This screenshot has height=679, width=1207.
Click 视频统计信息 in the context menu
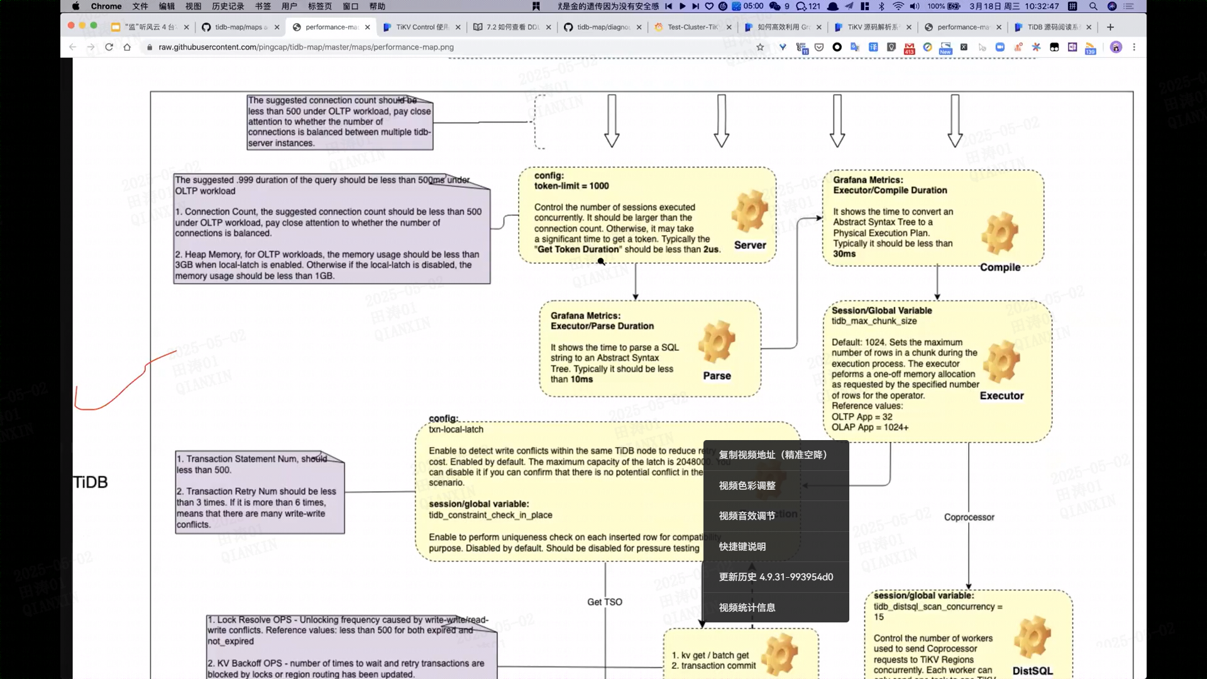click(747, 607)
